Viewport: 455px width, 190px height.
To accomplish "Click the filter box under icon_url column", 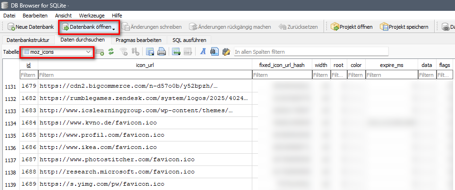I will 145,74.
